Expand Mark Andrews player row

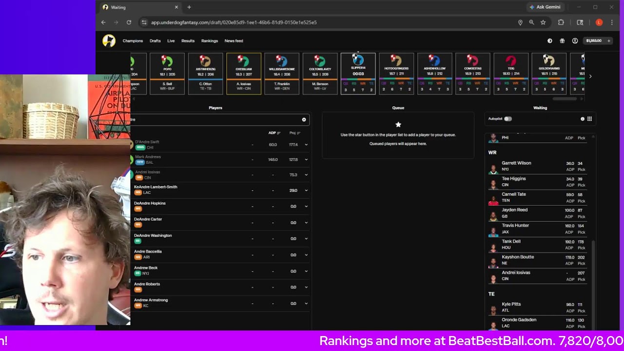306,159
